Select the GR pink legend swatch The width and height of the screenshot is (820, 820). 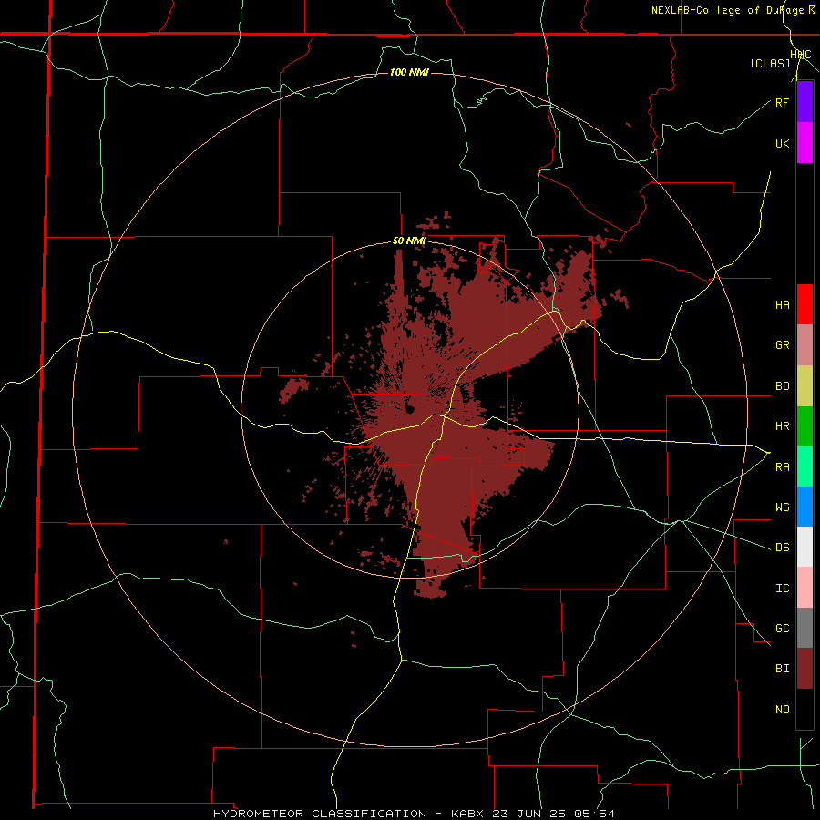tap(805, 345)
